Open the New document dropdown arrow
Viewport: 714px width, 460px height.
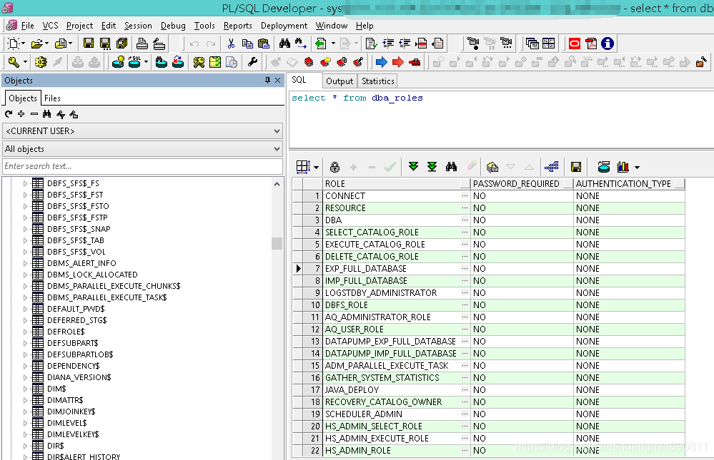[x=23, y=44]
